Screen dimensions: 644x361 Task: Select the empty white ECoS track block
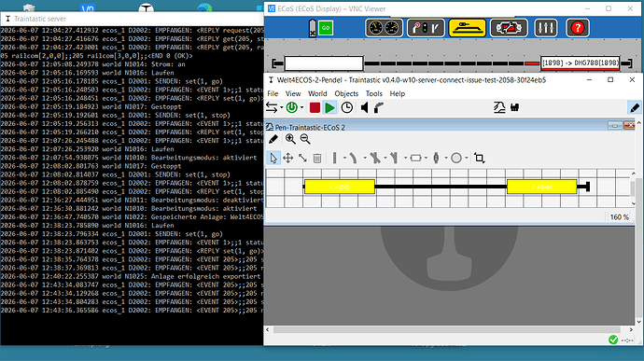tap(324, 63)
